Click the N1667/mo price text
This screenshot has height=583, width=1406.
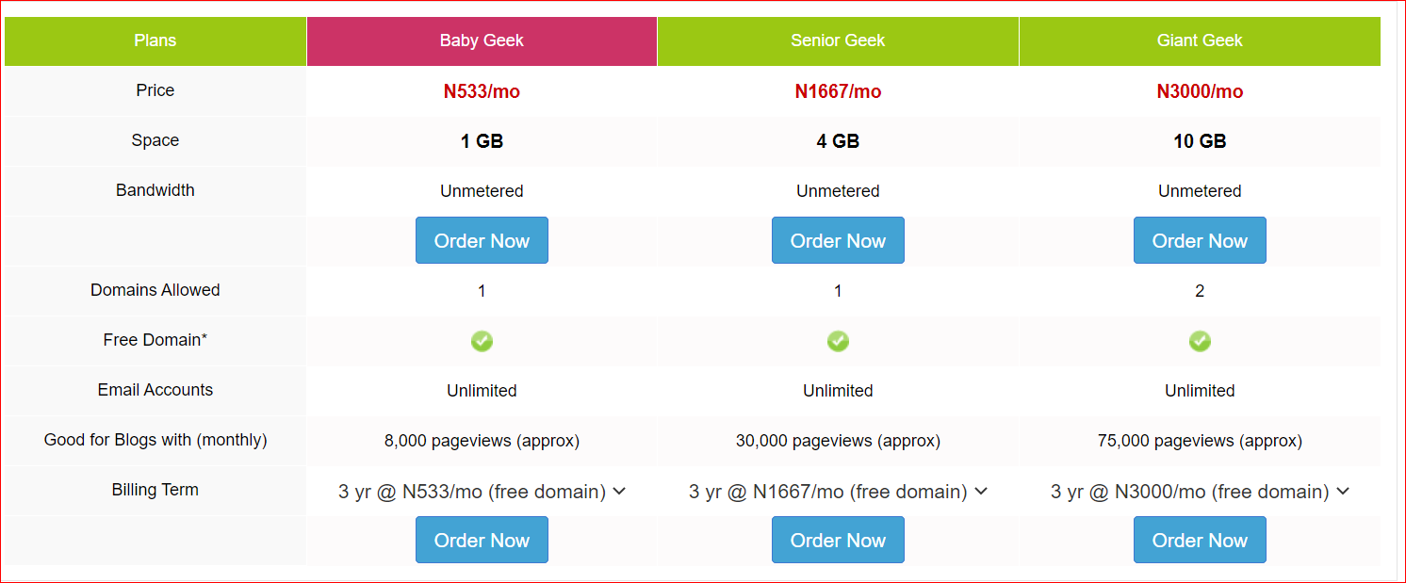838,91
